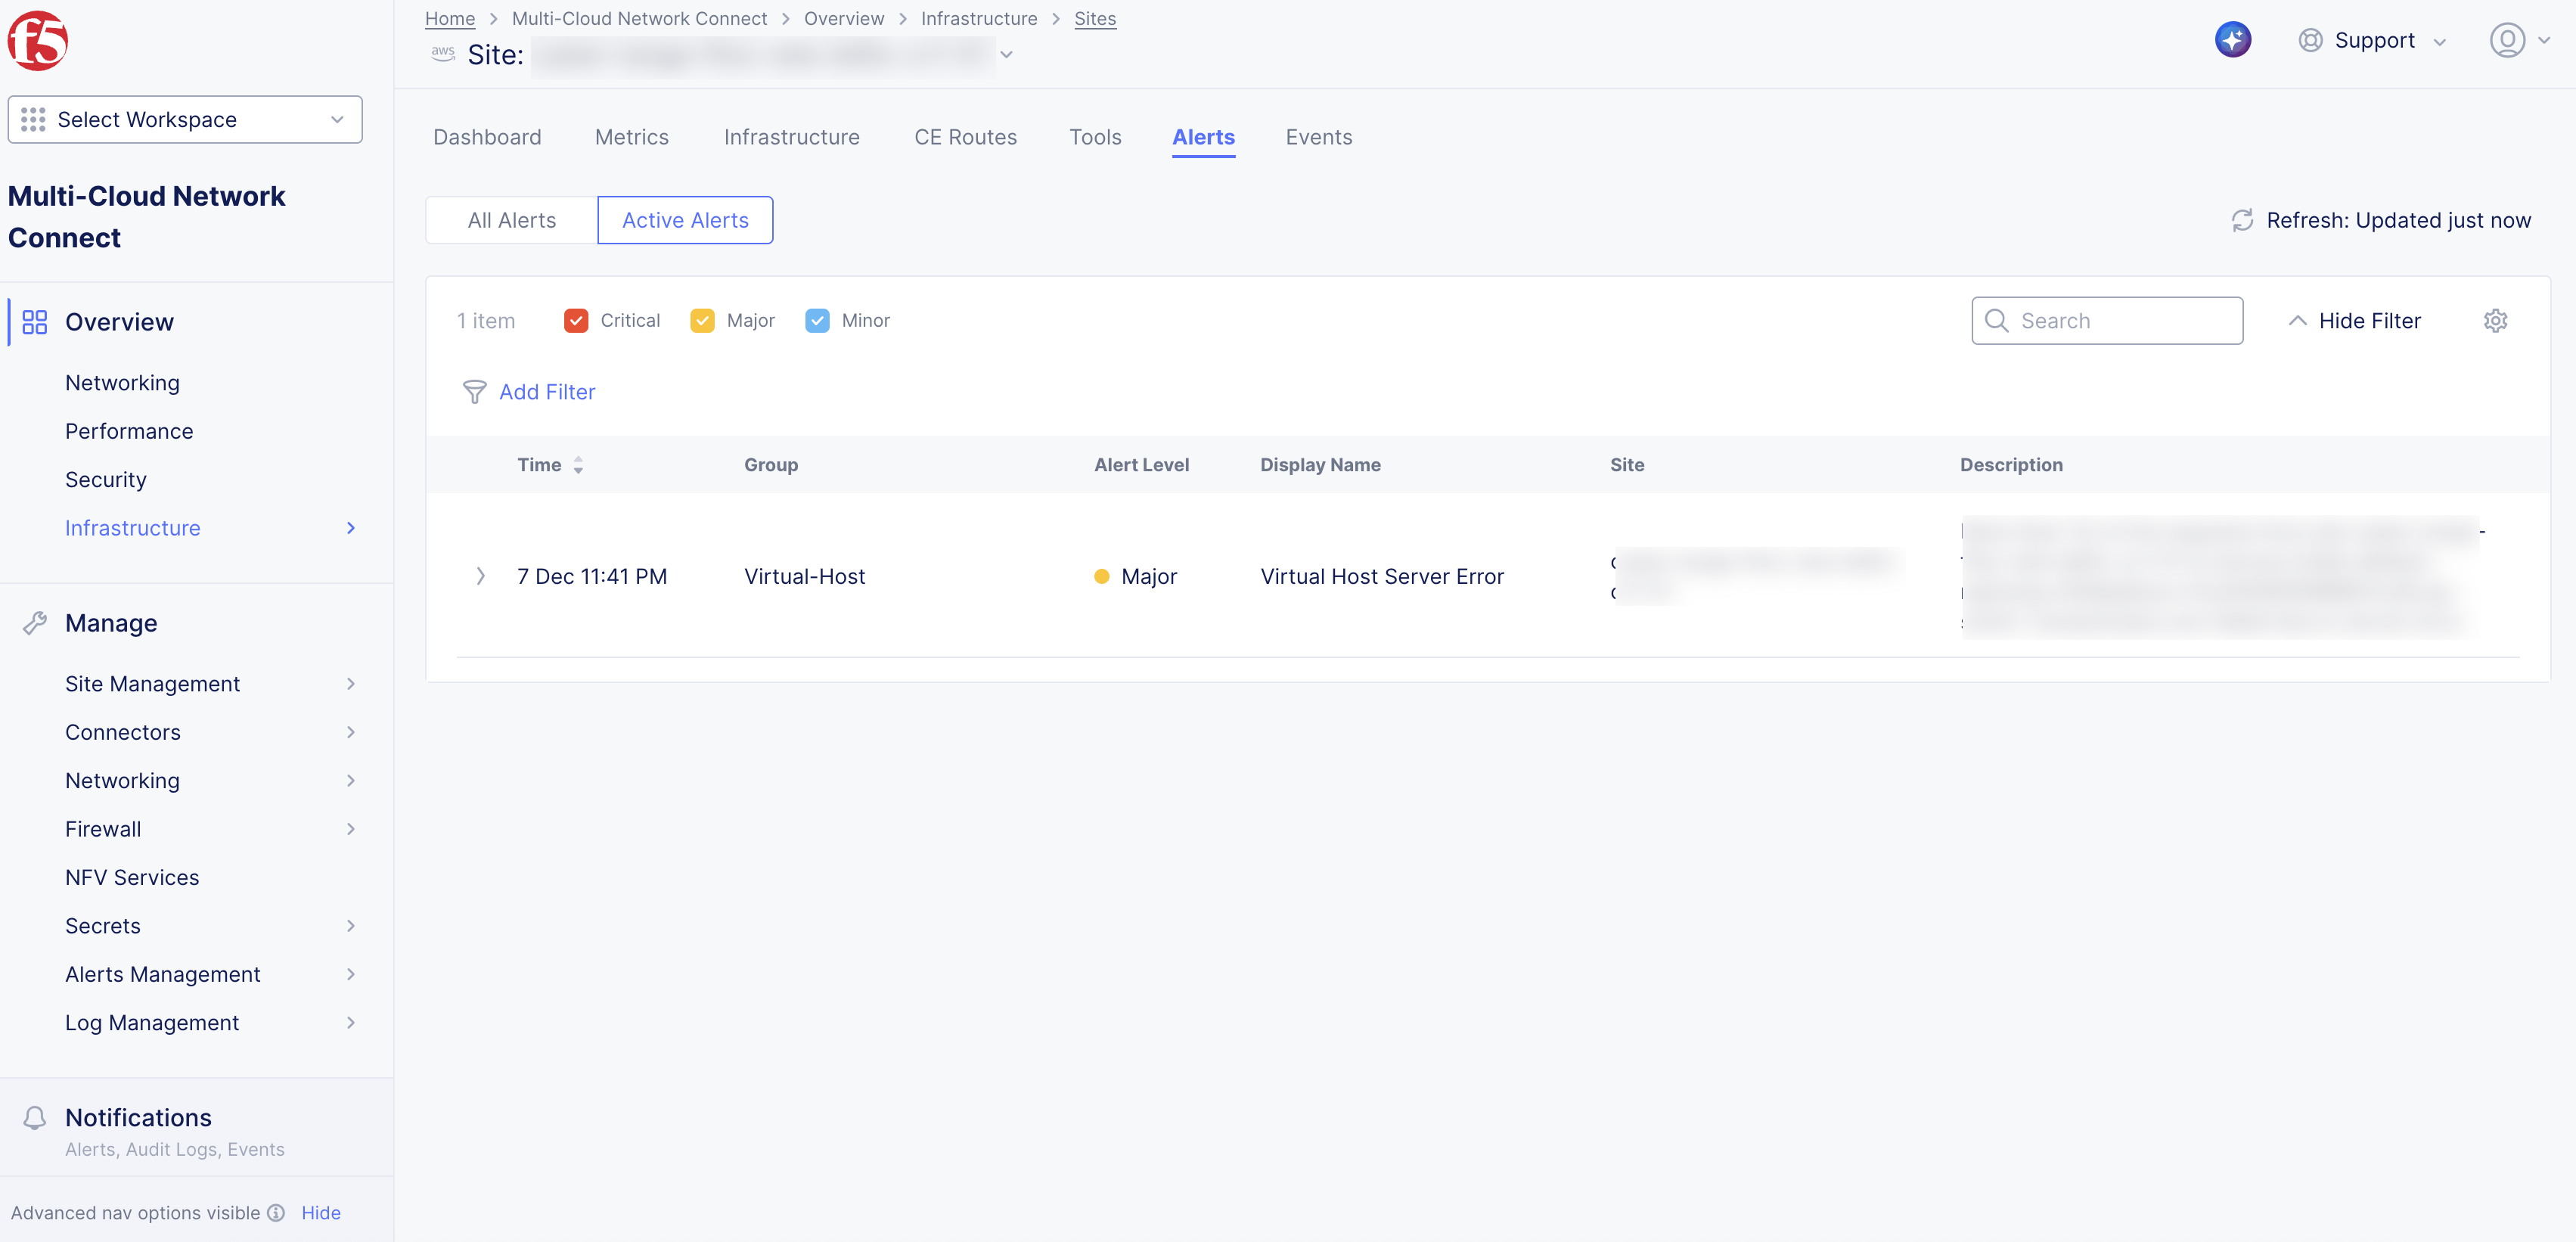The height and width of the screenshot is (1242, 2576).
Task: Switch to the Metrics tab
Action: (631, 137)
